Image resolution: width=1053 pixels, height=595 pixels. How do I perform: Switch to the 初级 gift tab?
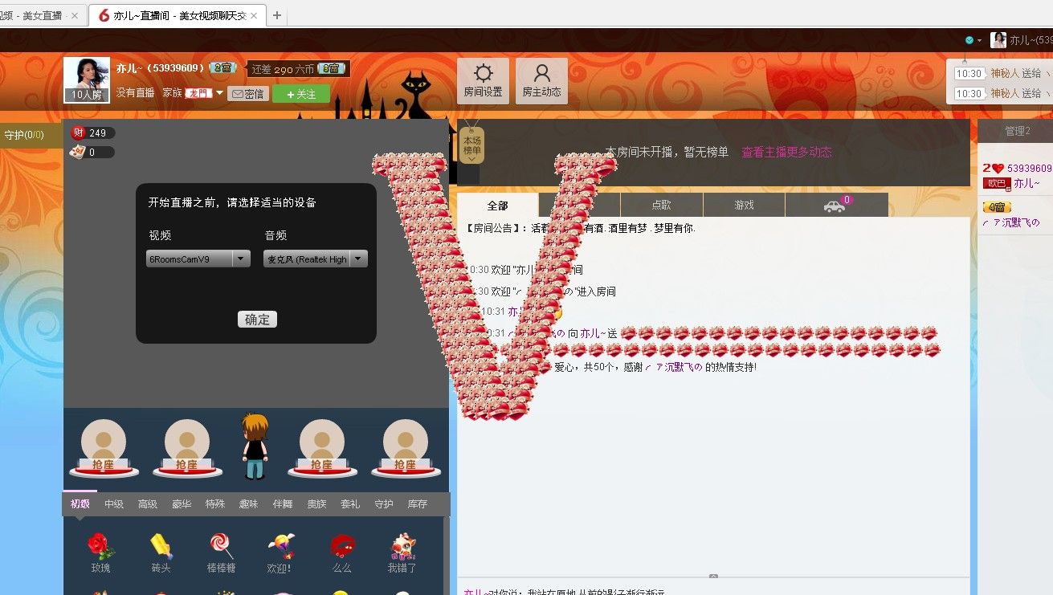click(80, 504)
